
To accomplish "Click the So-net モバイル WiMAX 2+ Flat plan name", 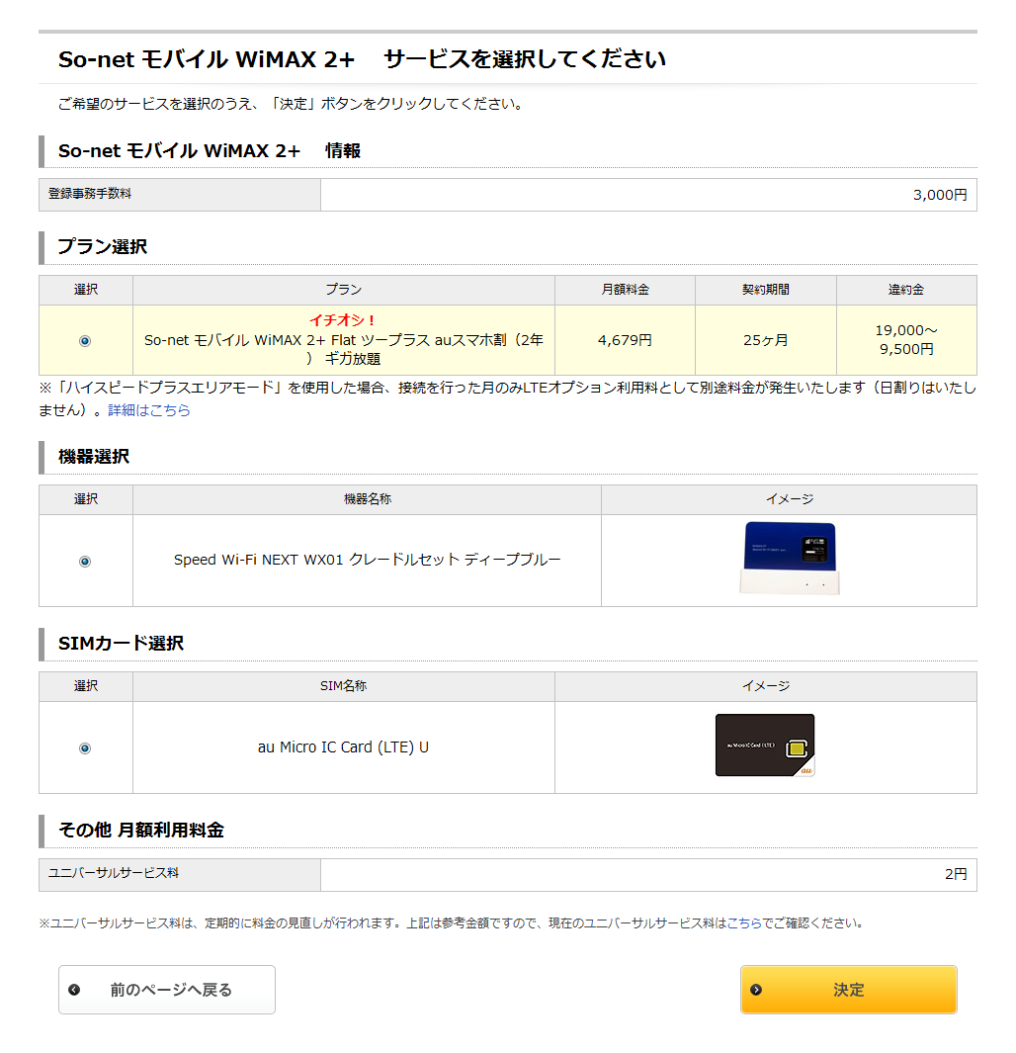I will pos(344,349).
